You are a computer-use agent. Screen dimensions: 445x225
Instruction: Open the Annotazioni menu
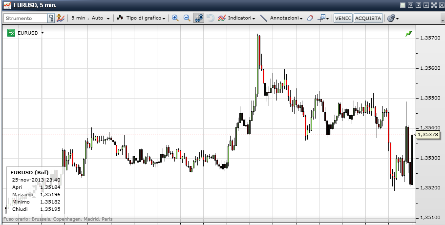[286, 18]
